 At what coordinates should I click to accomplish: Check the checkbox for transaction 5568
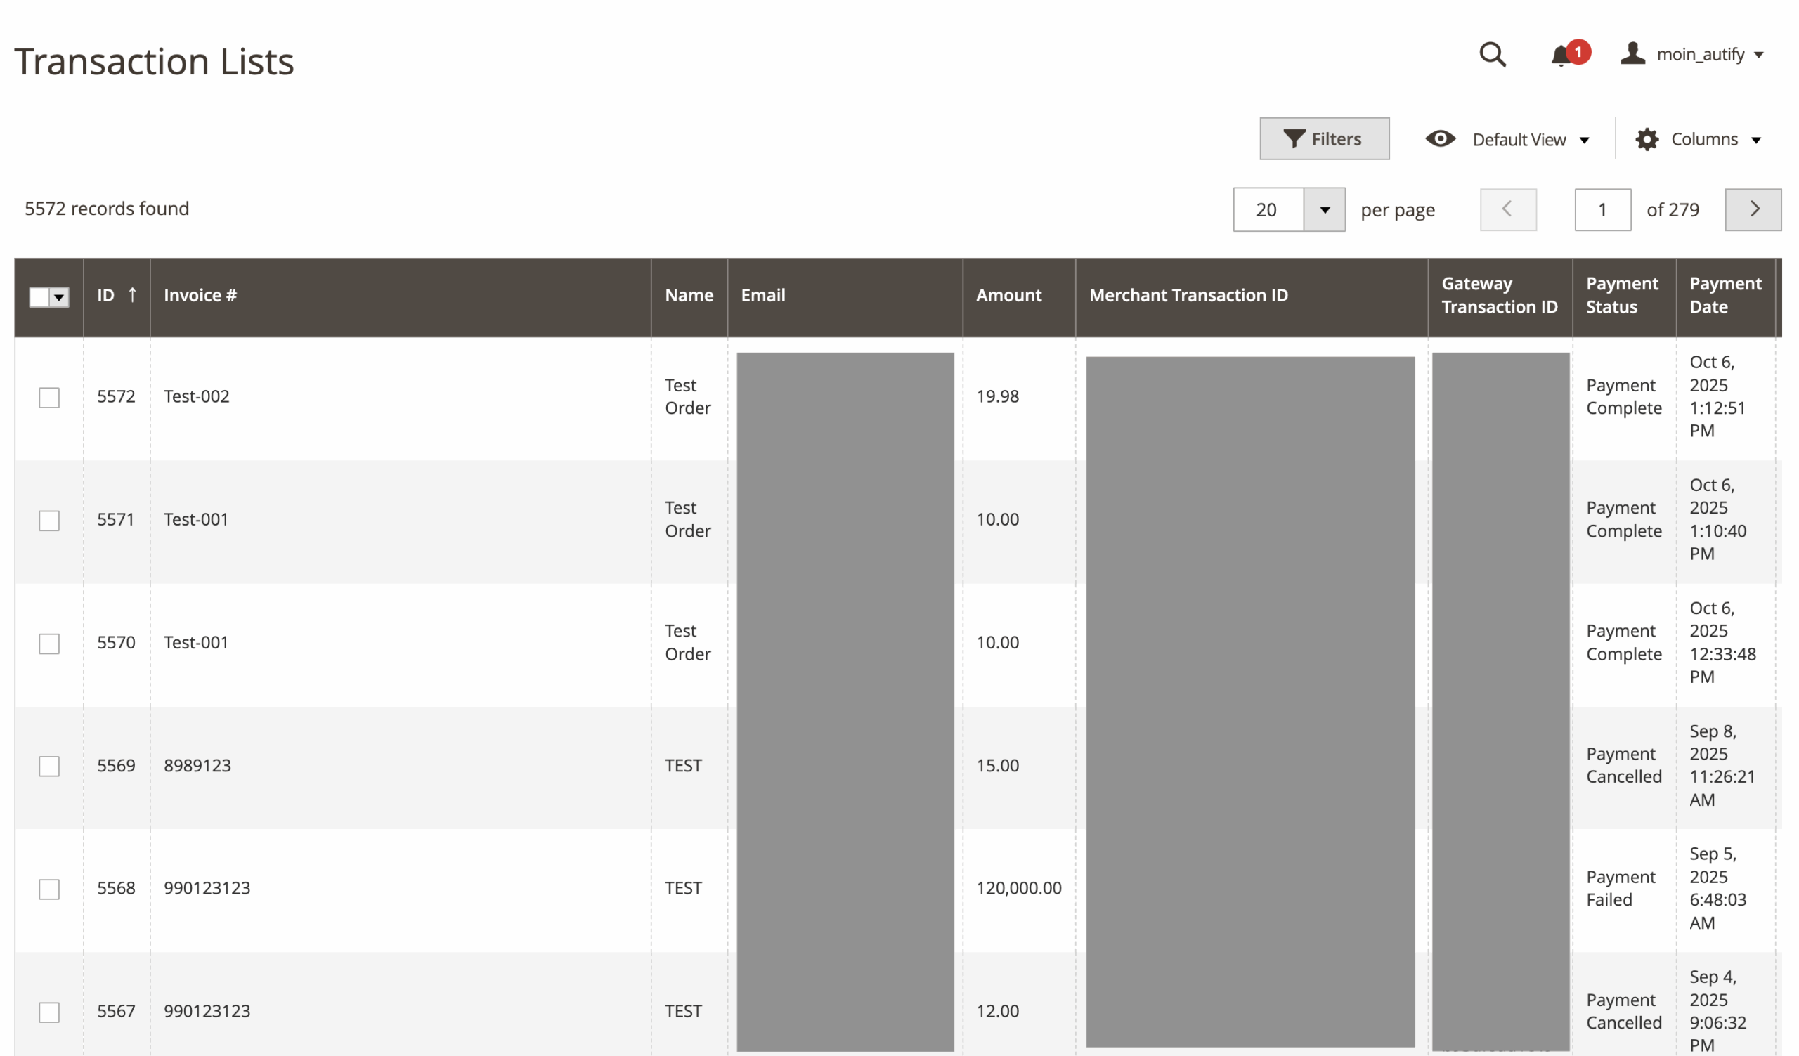pos(48,889)
